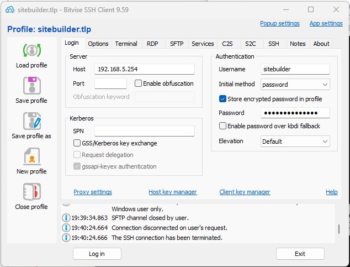This screenshot has width=350, height=267.
Task: Switch to the Terminal tab
Action: (x=126, y=44)
